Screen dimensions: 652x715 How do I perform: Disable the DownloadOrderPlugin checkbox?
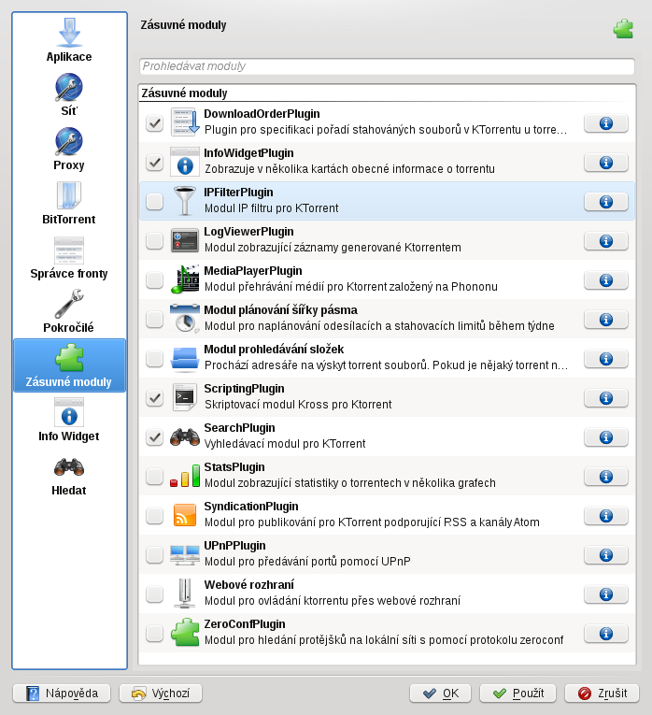[154, 123]
